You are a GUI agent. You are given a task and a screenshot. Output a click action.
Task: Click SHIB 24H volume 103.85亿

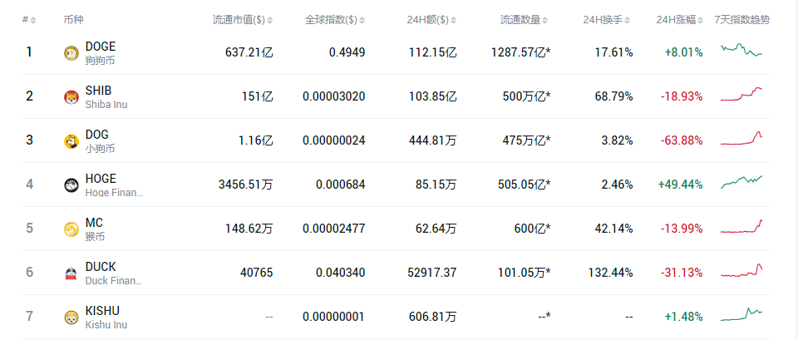[x=432, y=96]
